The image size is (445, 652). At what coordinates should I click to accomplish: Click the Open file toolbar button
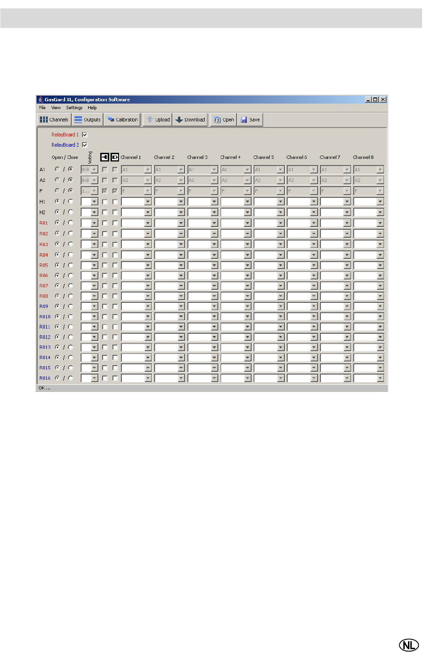pos(224,120)
